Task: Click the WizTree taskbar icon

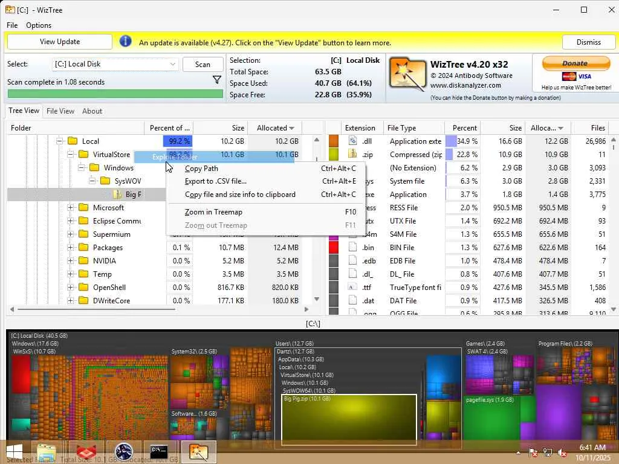Action: (198, 451)
